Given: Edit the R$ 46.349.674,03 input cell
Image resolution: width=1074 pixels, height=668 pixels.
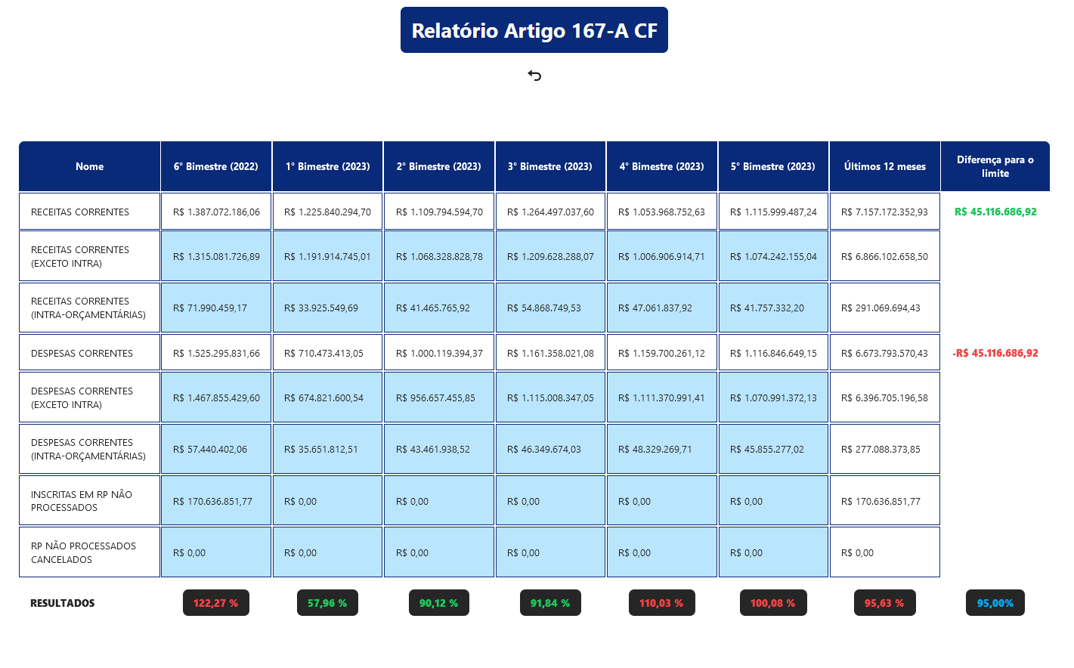Looking at the screenshot, I should 550,449.
